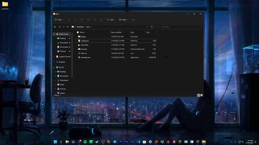This screenshot has height=145, width=259.
Task: Open Videos under This PC
Action: pyautogui.click(x=62, y=93)
